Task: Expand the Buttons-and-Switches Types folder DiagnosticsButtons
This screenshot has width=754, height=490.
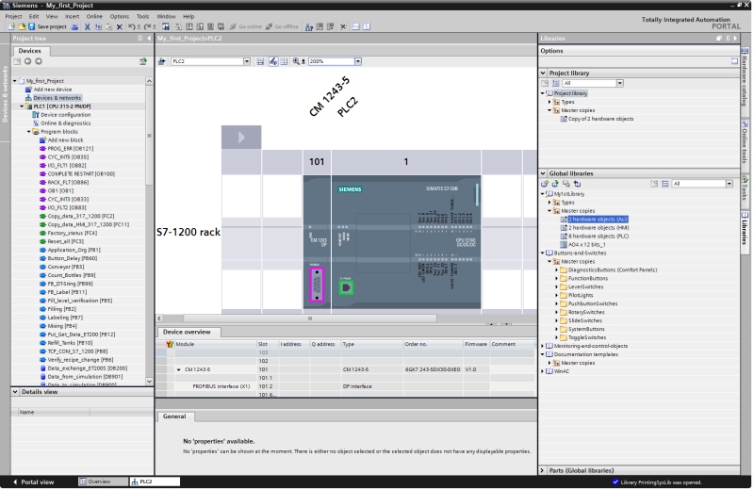Action: pos(557,269)
